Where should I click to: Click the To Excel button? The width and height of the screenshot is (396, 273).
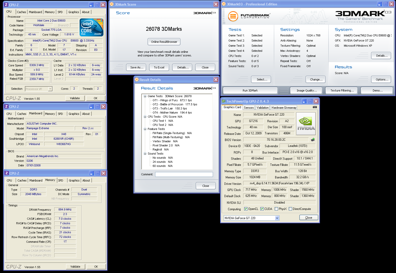pyautogui.click(x=159, y=67)
